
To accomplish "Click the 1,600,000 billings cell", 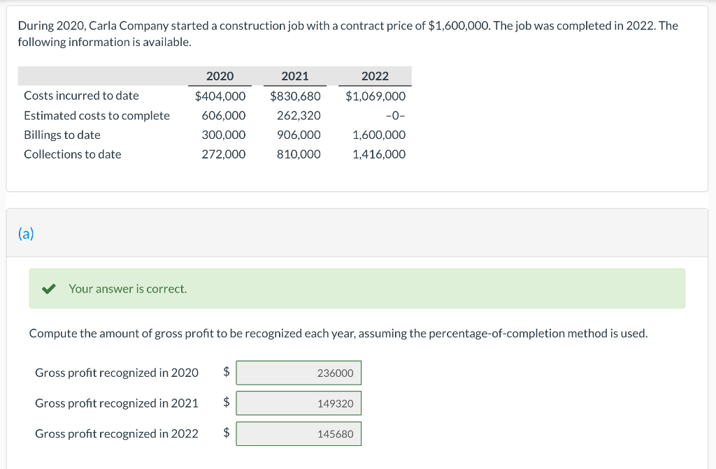I will tap(379, 135).
